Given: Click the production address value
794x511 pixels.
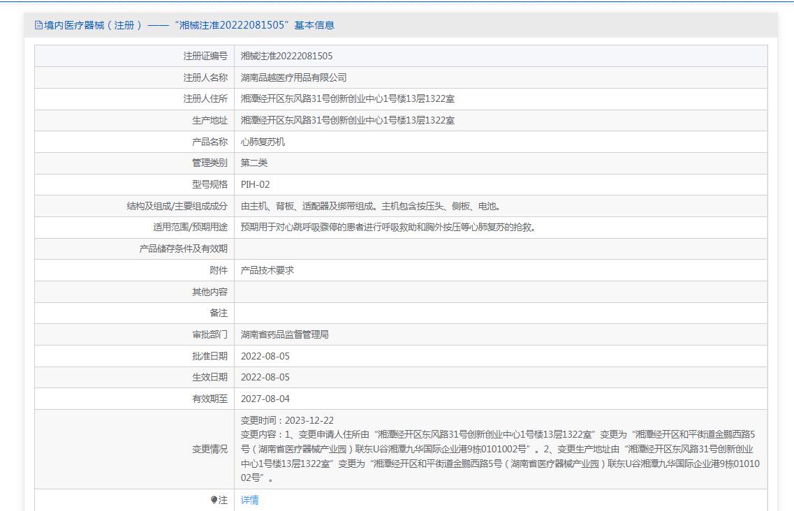Looking at the screenshot, I should 347,120.
